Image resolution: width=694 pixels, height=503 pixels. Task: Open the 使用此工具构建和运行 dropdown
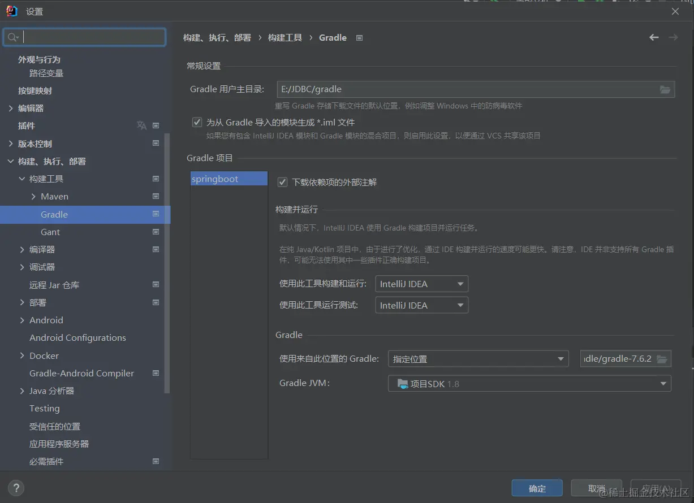coord(421,284)
